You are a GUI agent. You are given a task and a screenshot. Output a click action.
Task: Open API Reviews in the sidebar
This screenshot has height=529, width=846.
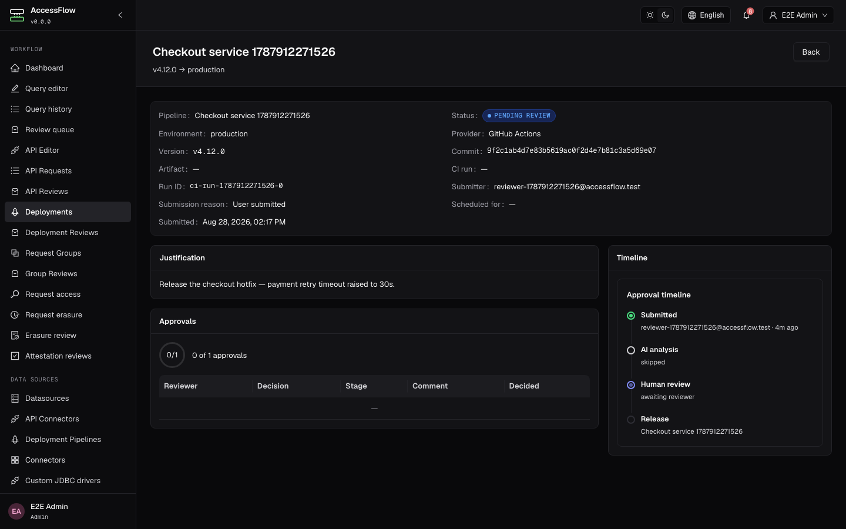(68, 192)
